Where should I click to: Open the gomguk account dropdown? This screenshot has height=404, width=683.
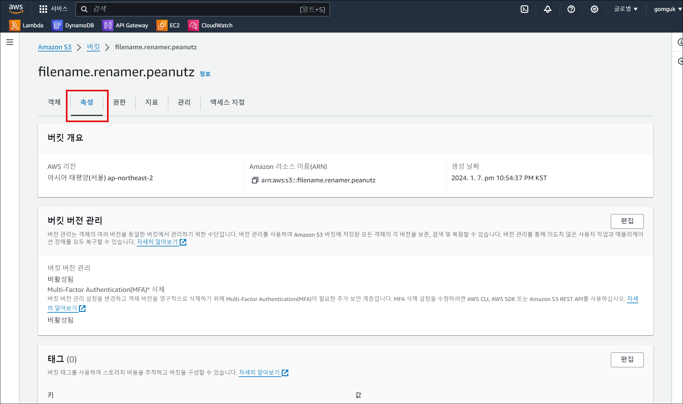tap(667, 9)
